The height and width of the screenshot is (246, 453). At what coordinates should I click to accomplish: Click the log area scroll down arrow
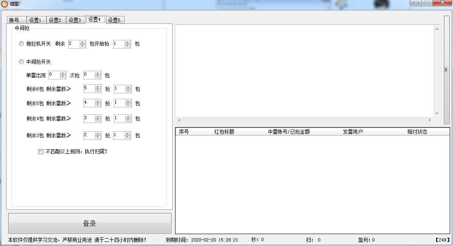click(x=437, y=113)
